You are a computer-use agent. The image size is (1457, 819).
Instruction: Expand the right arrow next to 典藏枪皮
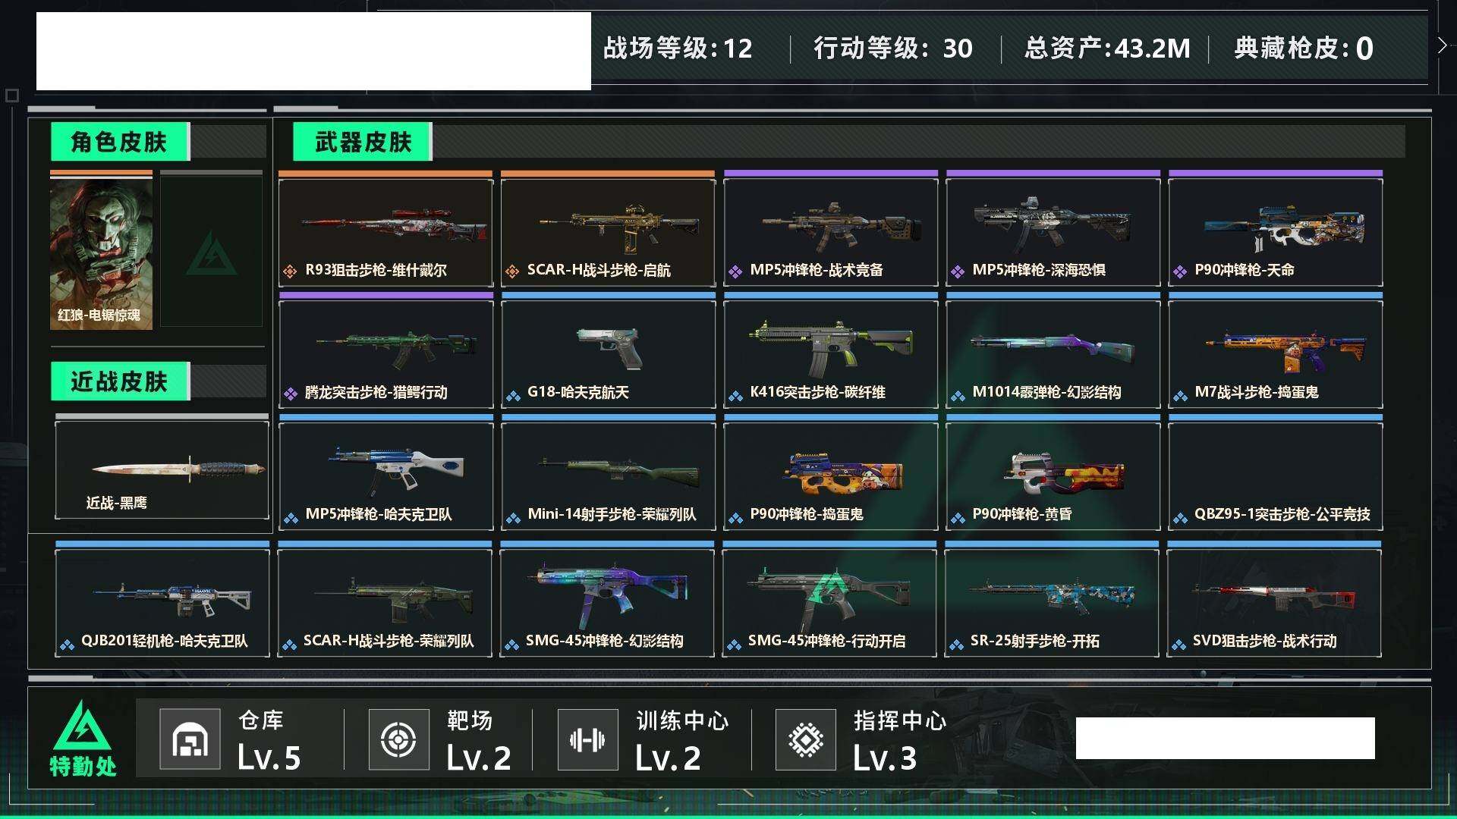[1442, 45]
